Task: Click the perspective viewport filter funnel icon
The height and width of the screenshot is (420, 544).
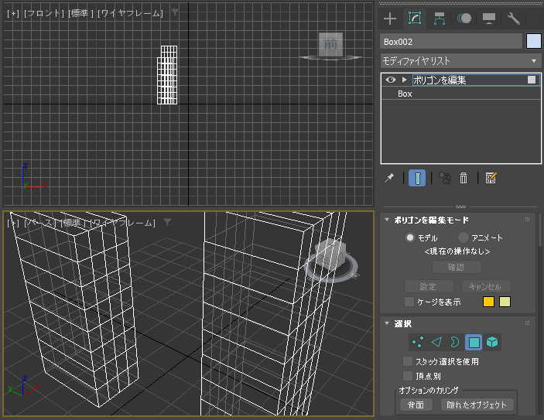Action: 168,222
